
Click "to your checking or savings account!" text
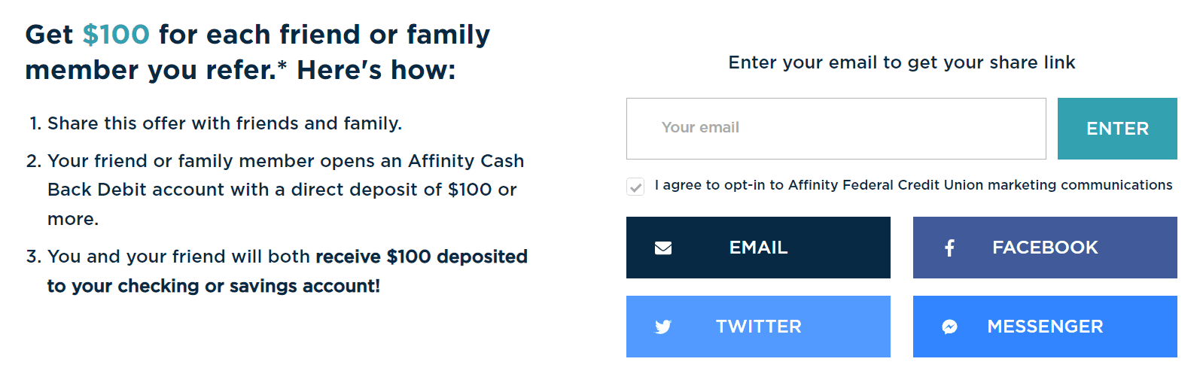pos(214,286)
